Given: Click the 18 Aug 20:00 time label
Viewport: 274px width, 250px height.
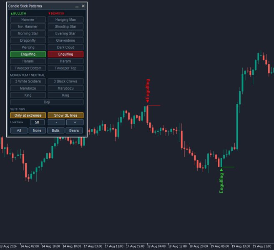Looking at the screenshot, I should (199, 246).
